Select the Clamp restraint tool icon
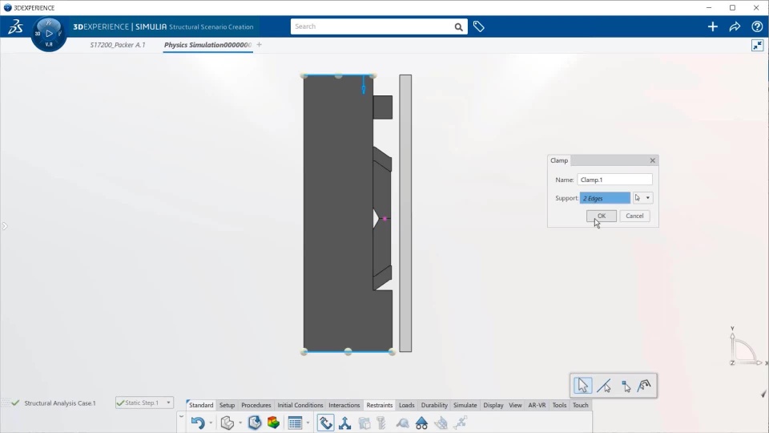Viewport: 769px width, 433px height. [x=326, y=423]
